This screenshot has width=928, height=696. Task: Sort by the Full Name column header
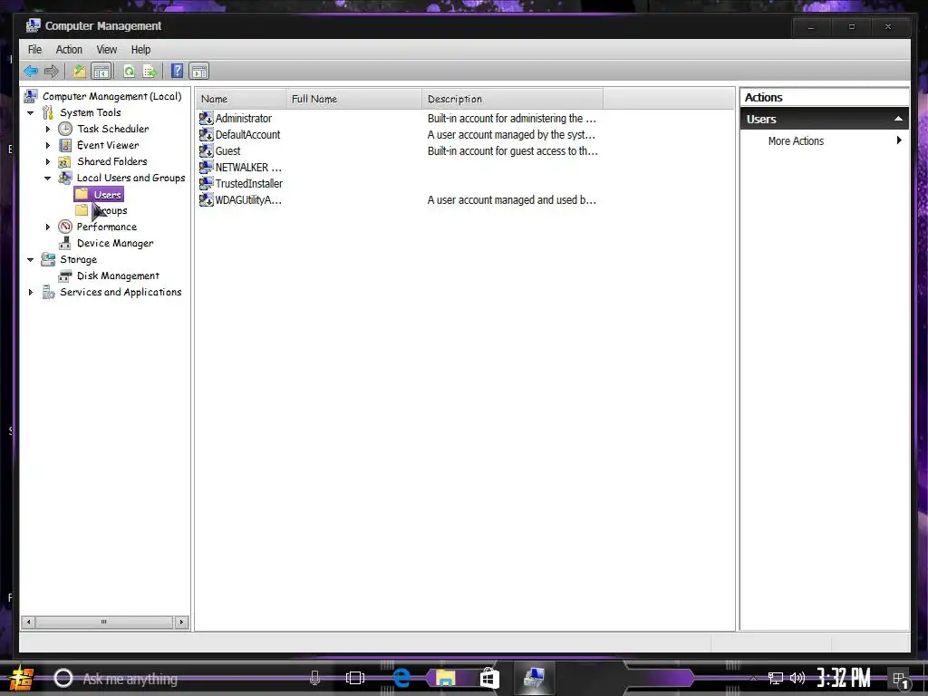(x=354, y=99)
